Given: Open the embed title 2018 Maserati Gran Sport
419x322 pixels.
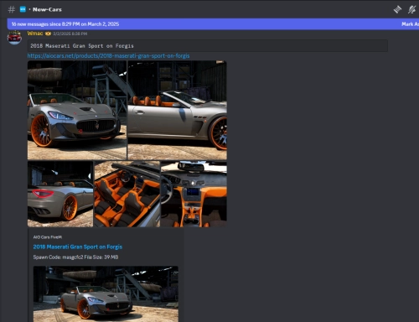Looking at the screenshot, I should click(78, 247).
